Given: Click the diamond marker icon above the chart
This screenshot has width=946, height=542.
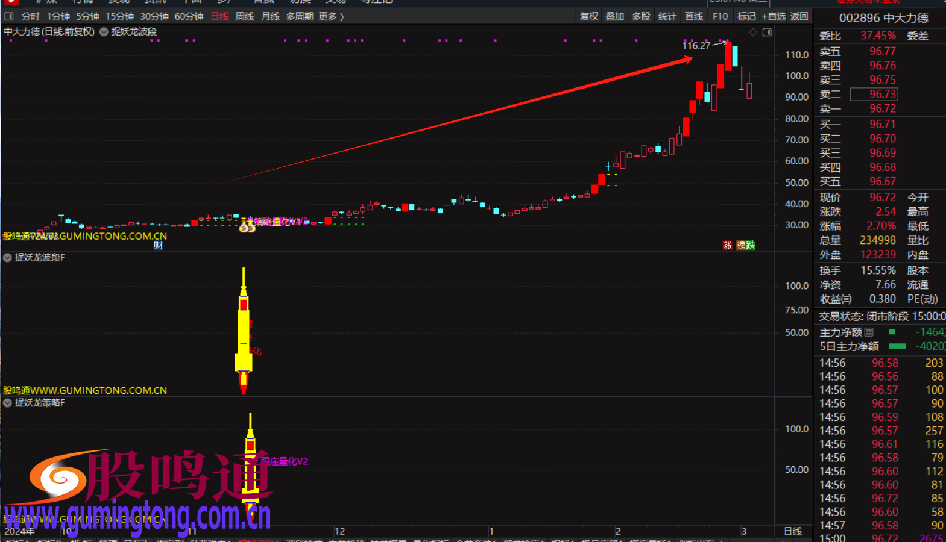Looking at the screenshot, I should click(753, 32).
